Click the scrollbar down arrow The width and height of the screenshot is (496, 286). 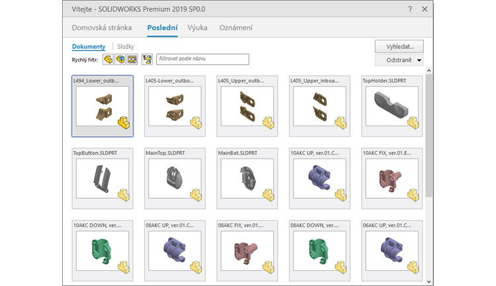coord(429,281)
